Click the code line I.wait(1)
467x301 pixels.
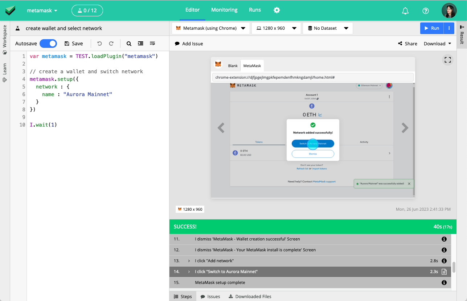[x=44, y=125]
